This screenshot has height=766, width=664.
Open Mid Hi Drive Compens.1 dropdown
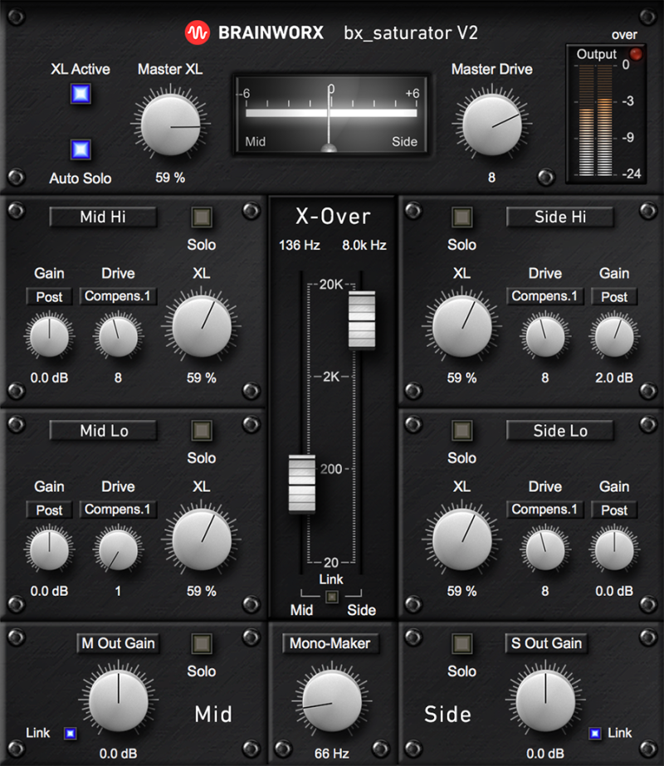(118, 296)
